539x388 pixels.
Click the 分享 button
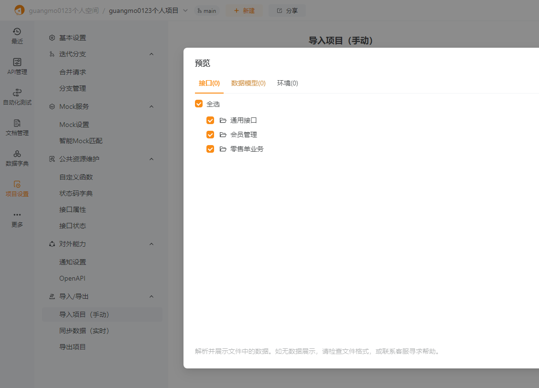[x=287, y=10]
